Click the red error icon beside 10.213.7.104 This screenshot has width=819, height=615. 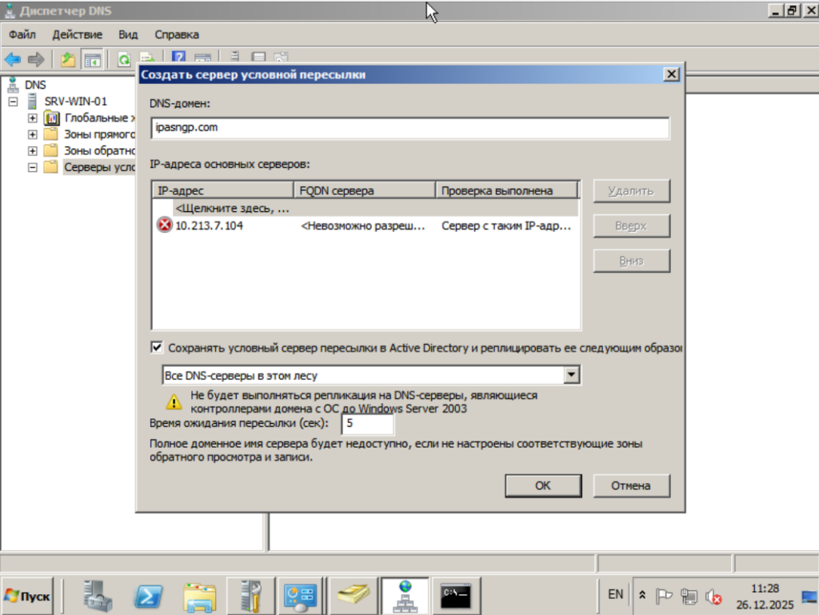[165, 226]
